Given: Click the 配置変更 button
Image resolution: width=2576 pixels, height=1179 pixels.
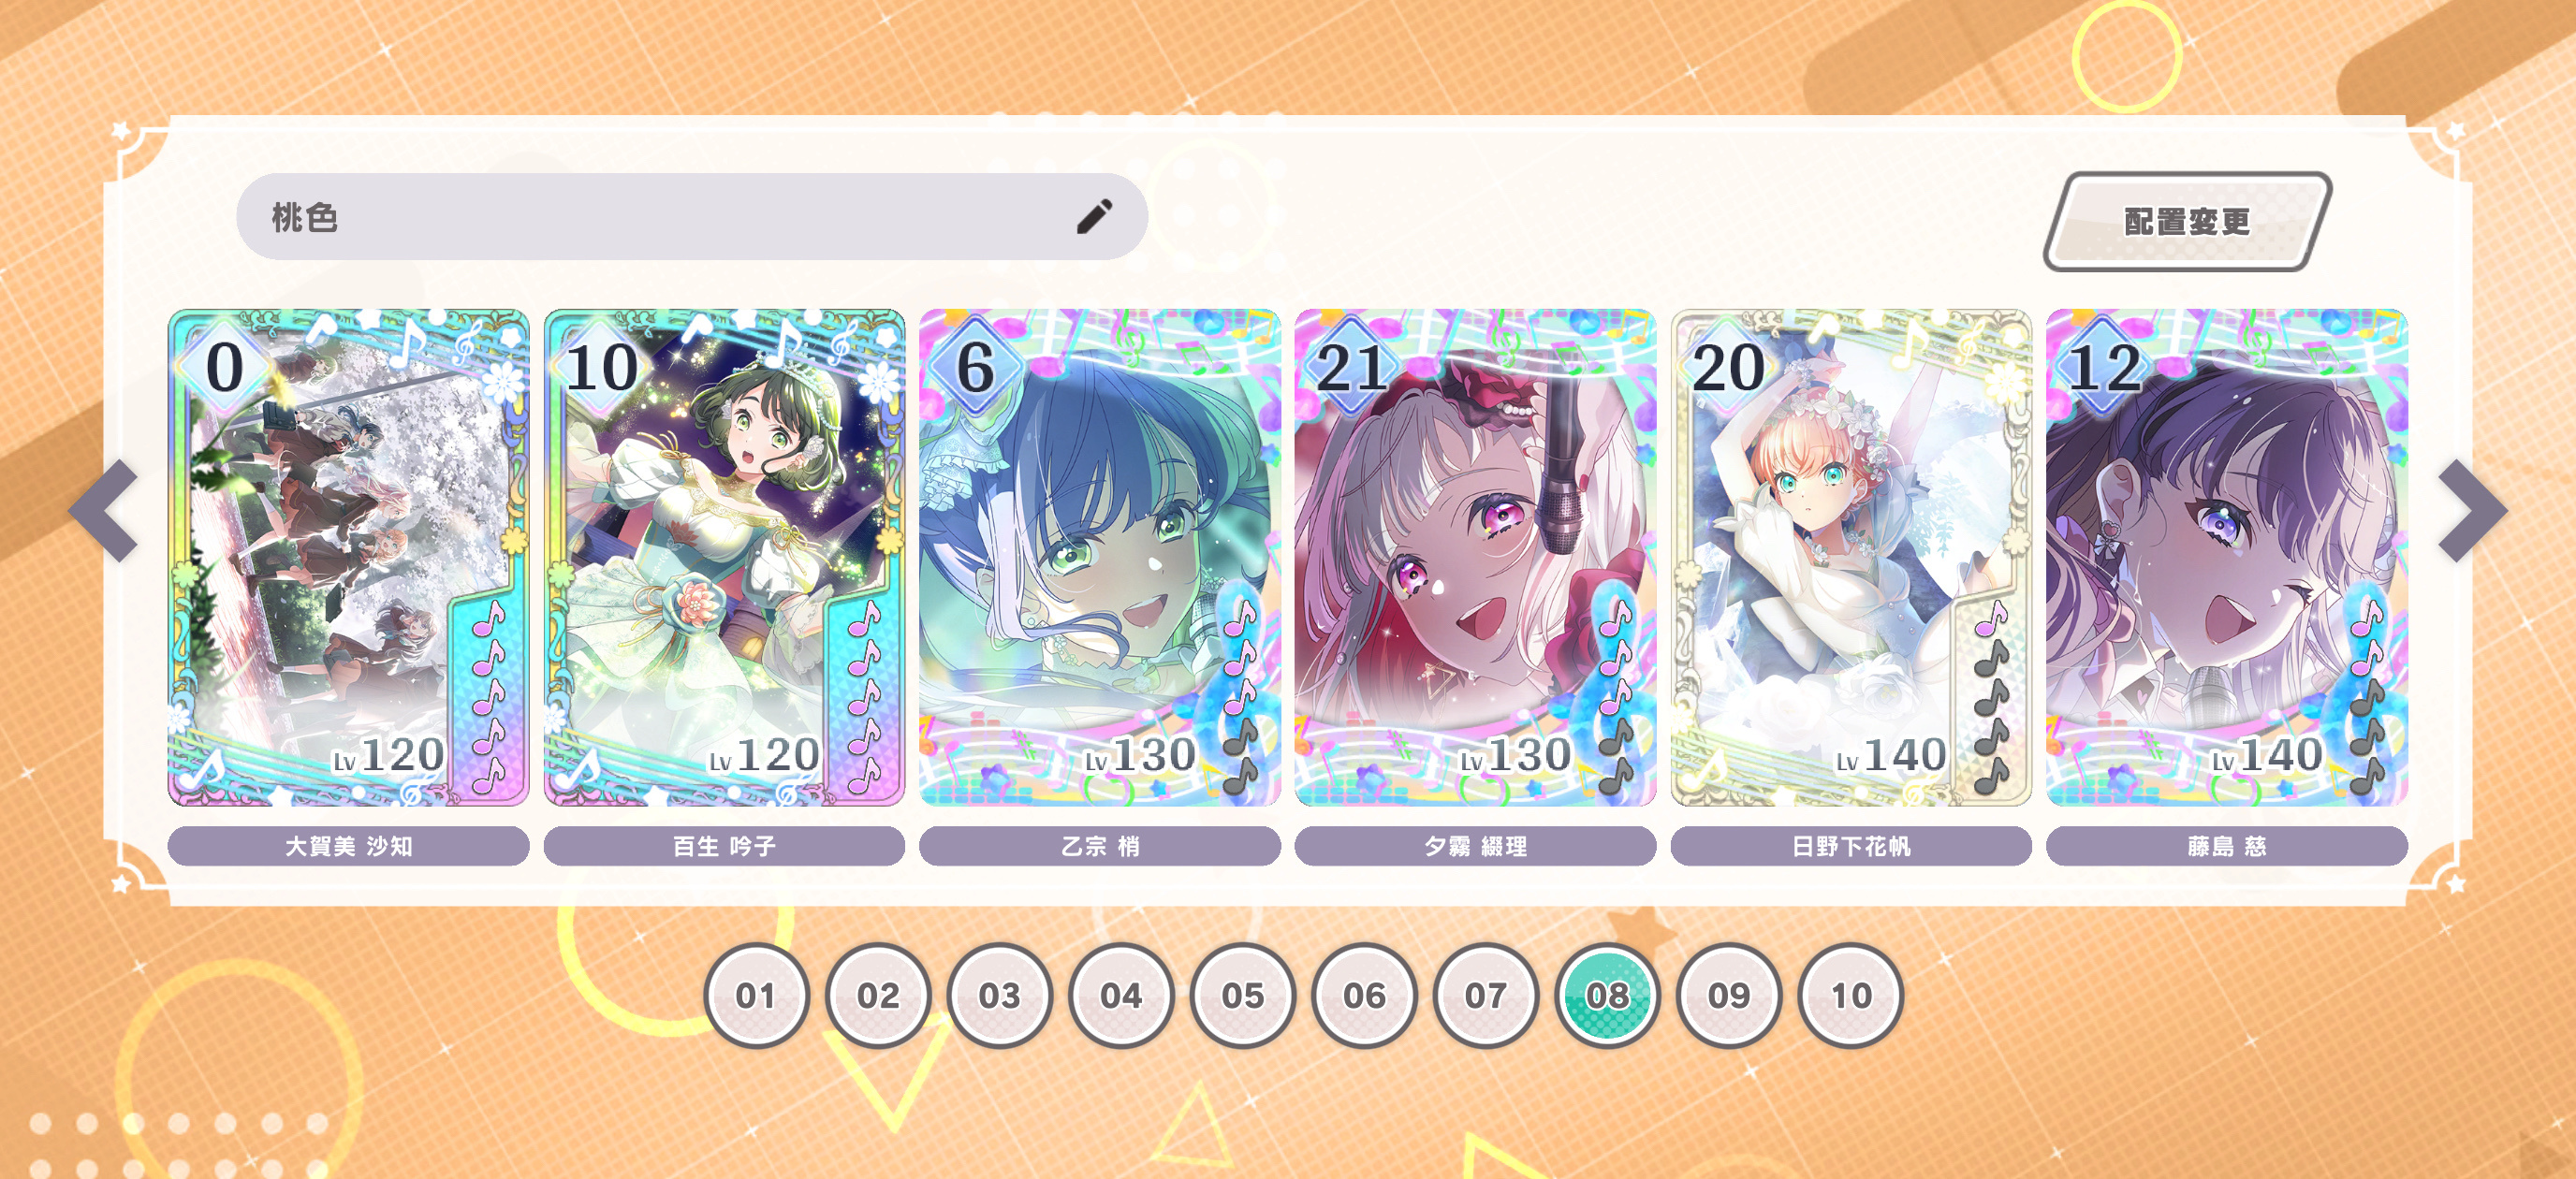Looking at the screenshot, I should (2187, 221).
